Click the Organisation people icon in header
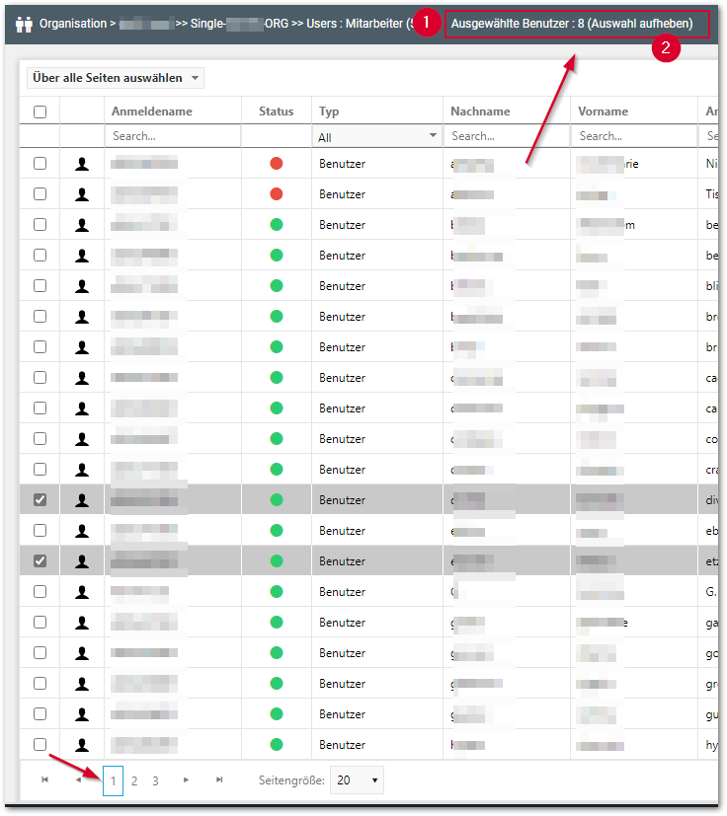 tap(24, 24)
